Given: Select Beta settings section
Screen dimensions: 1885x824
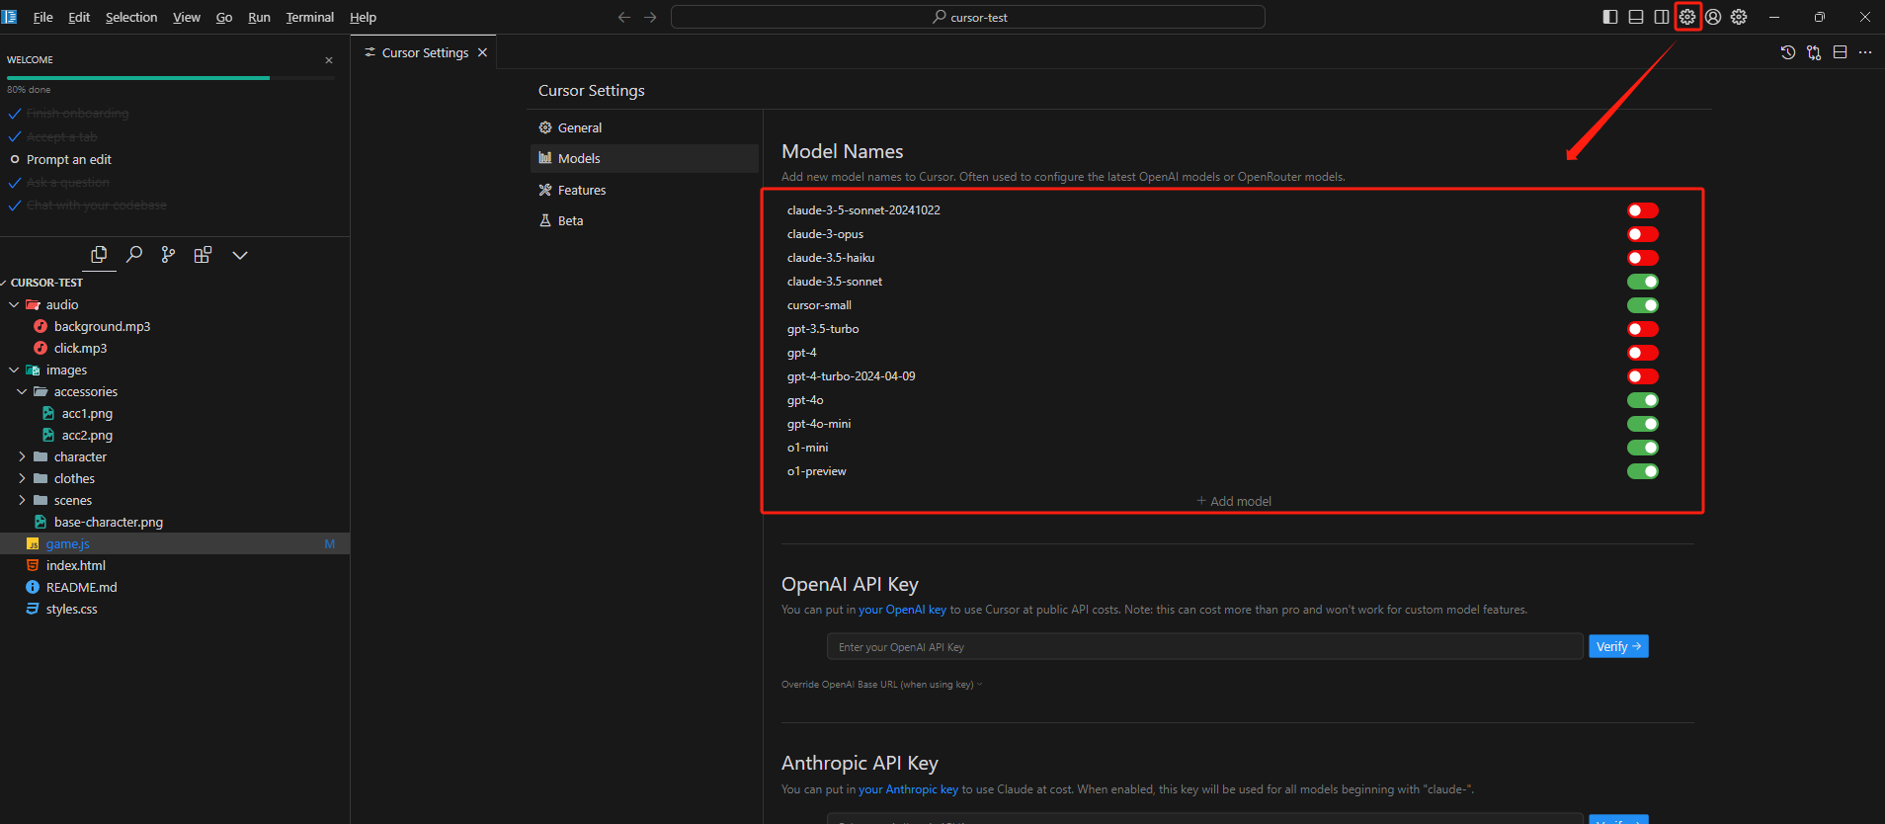Looking at the screenshot, I should click(644, 220).
